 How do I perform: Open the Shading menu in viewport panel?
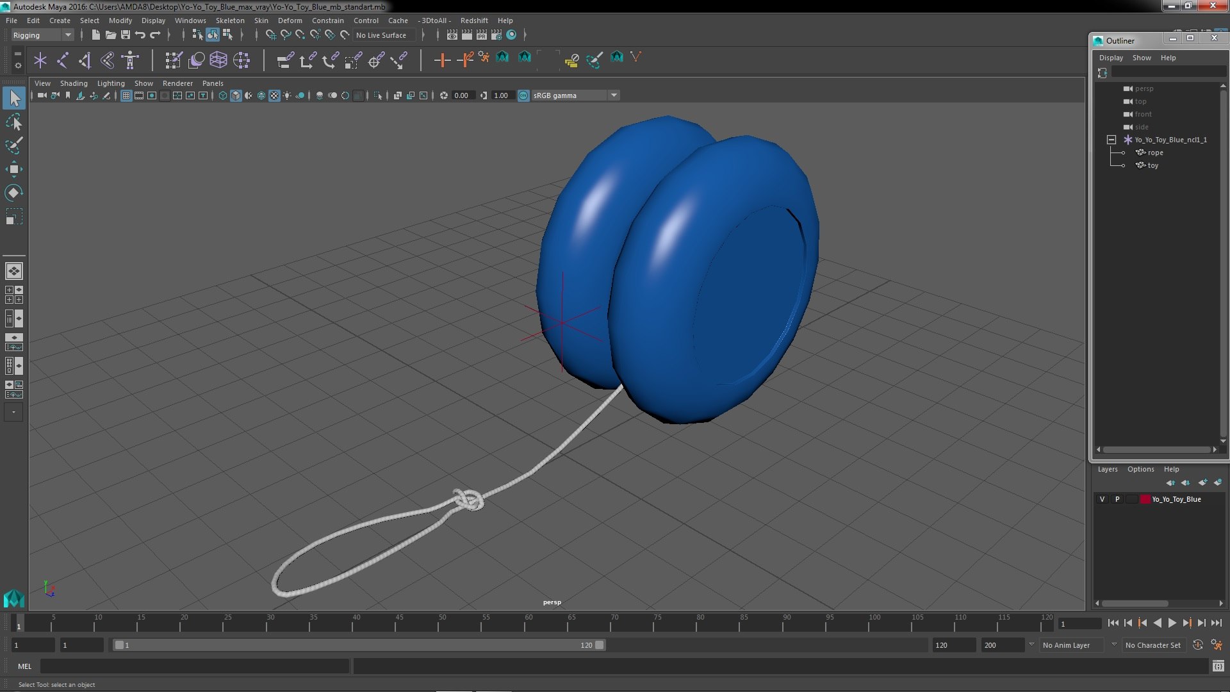pyautogui.click(x=74, y=83)
